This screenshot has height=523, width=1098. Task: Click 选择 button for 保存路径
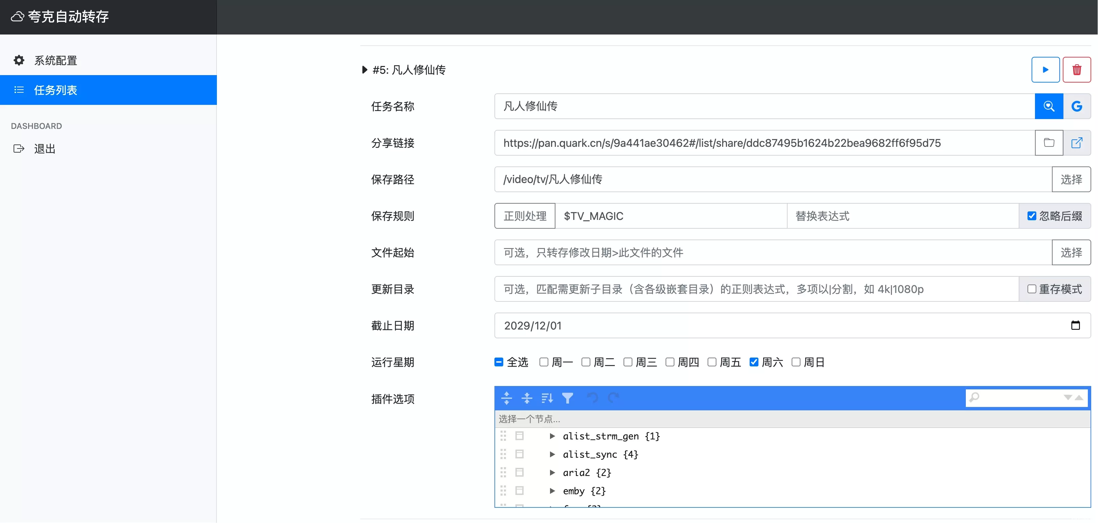tap(1071, 179)
